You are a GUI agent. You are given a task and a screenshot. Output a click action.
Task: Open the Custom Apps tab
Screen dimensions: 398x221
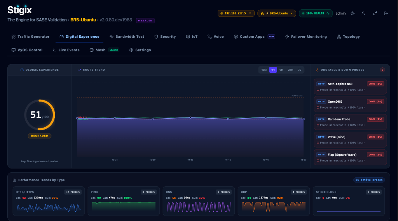pyautogui.click(x=254, y=37)
